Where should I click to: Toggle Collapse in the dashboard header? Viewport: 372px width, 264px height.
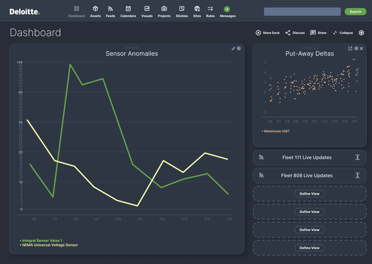click(x=335, y=33)
